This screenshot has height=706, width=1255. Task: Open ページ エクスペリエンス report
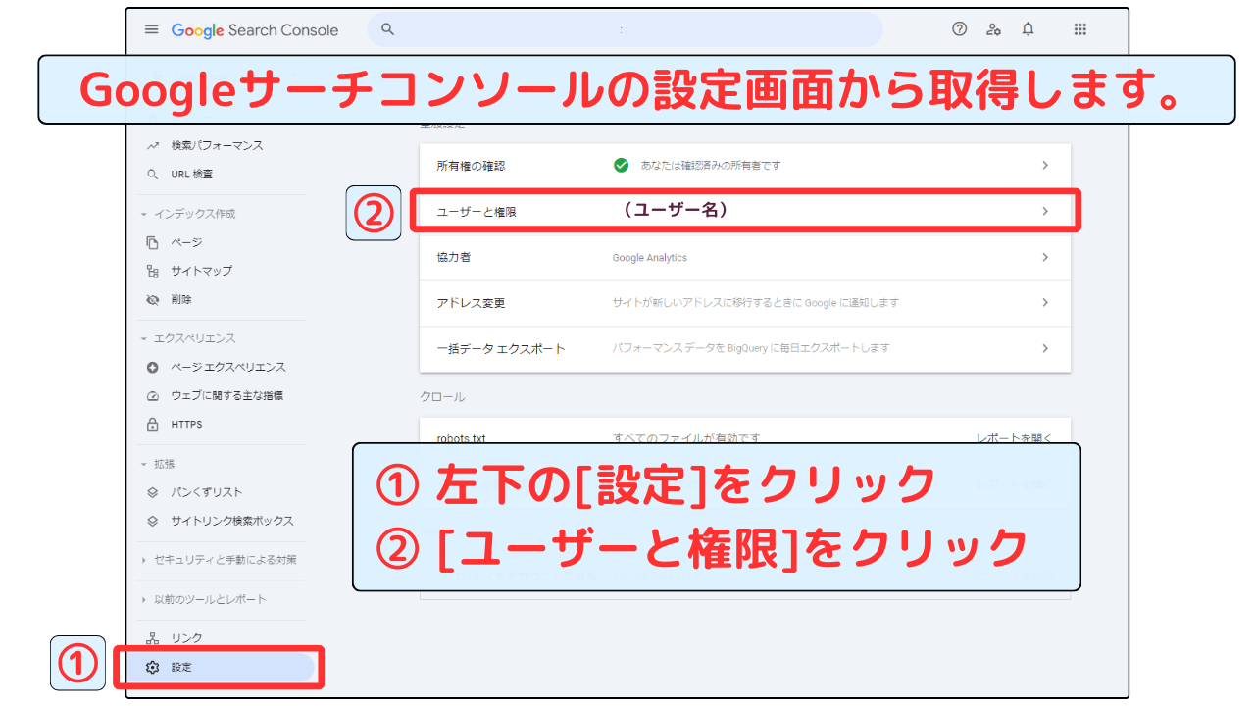pos(228,367)
